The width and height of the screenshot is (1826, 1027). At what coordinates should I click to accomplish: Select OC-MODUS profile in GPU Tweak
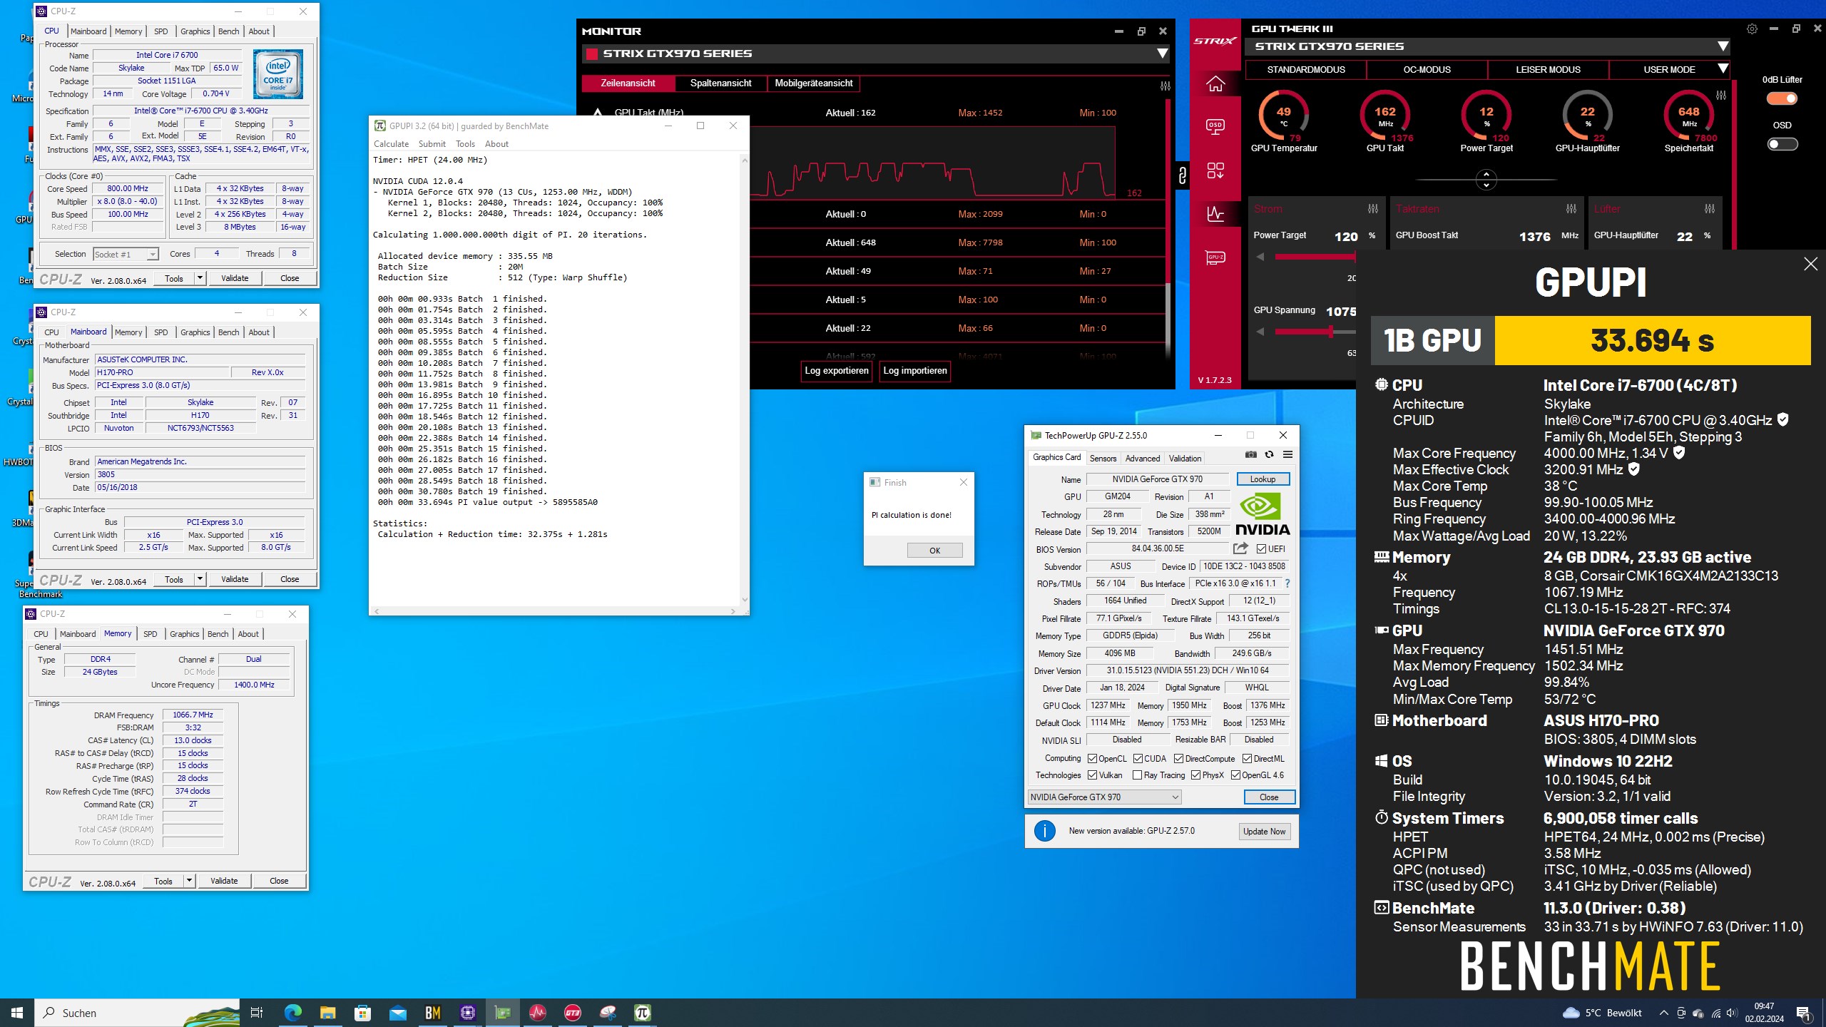(x=1427, y=70)
